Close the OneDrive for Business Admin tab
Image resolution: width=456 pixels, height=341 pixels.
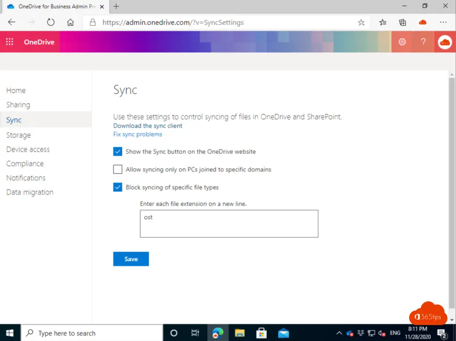(102, 6)
